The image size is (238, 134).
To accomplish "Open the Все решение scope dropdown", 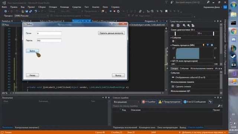I will 126,102.
